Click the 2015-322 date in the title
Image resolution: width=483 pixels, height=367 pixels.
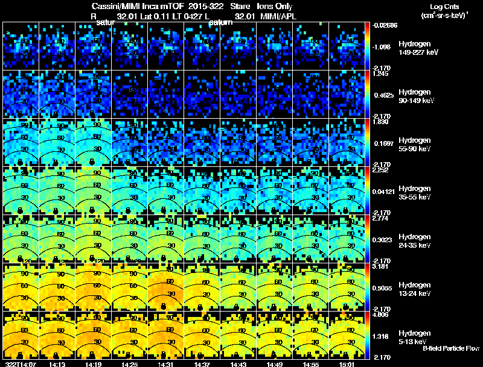(x=206, y=7)
